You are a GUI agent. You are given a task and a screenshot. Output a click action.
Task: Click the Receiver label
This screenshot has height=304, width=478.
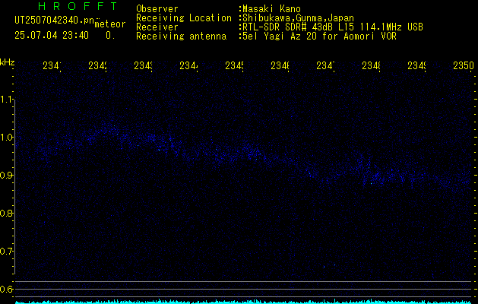[x=157, y=27]
